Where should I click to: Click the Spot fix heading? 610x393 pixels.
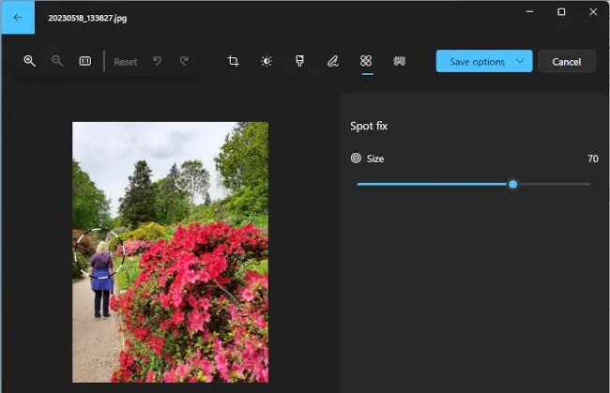pyautogui.click(x=369, y=126)
